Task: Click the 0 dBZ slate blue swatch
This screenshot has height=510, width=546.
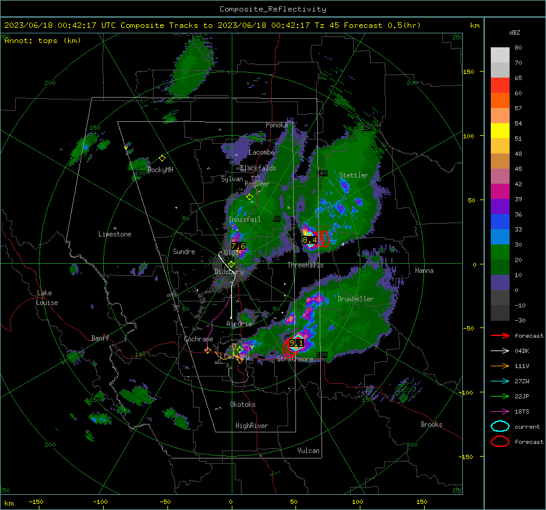Action: pyautogui.click(x=500, y=283)
